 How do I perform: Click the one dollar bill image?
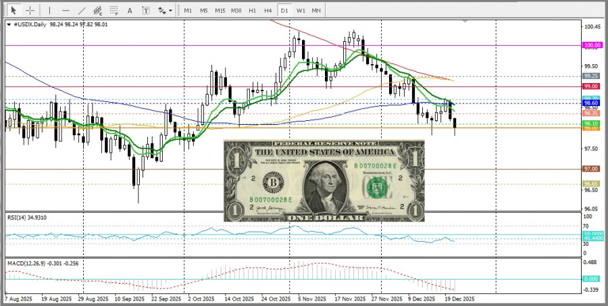(324, 181)
